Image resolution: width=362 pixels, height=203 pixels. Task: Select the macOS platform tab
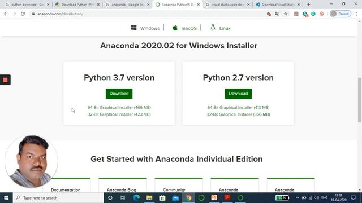tap(184, 28)
